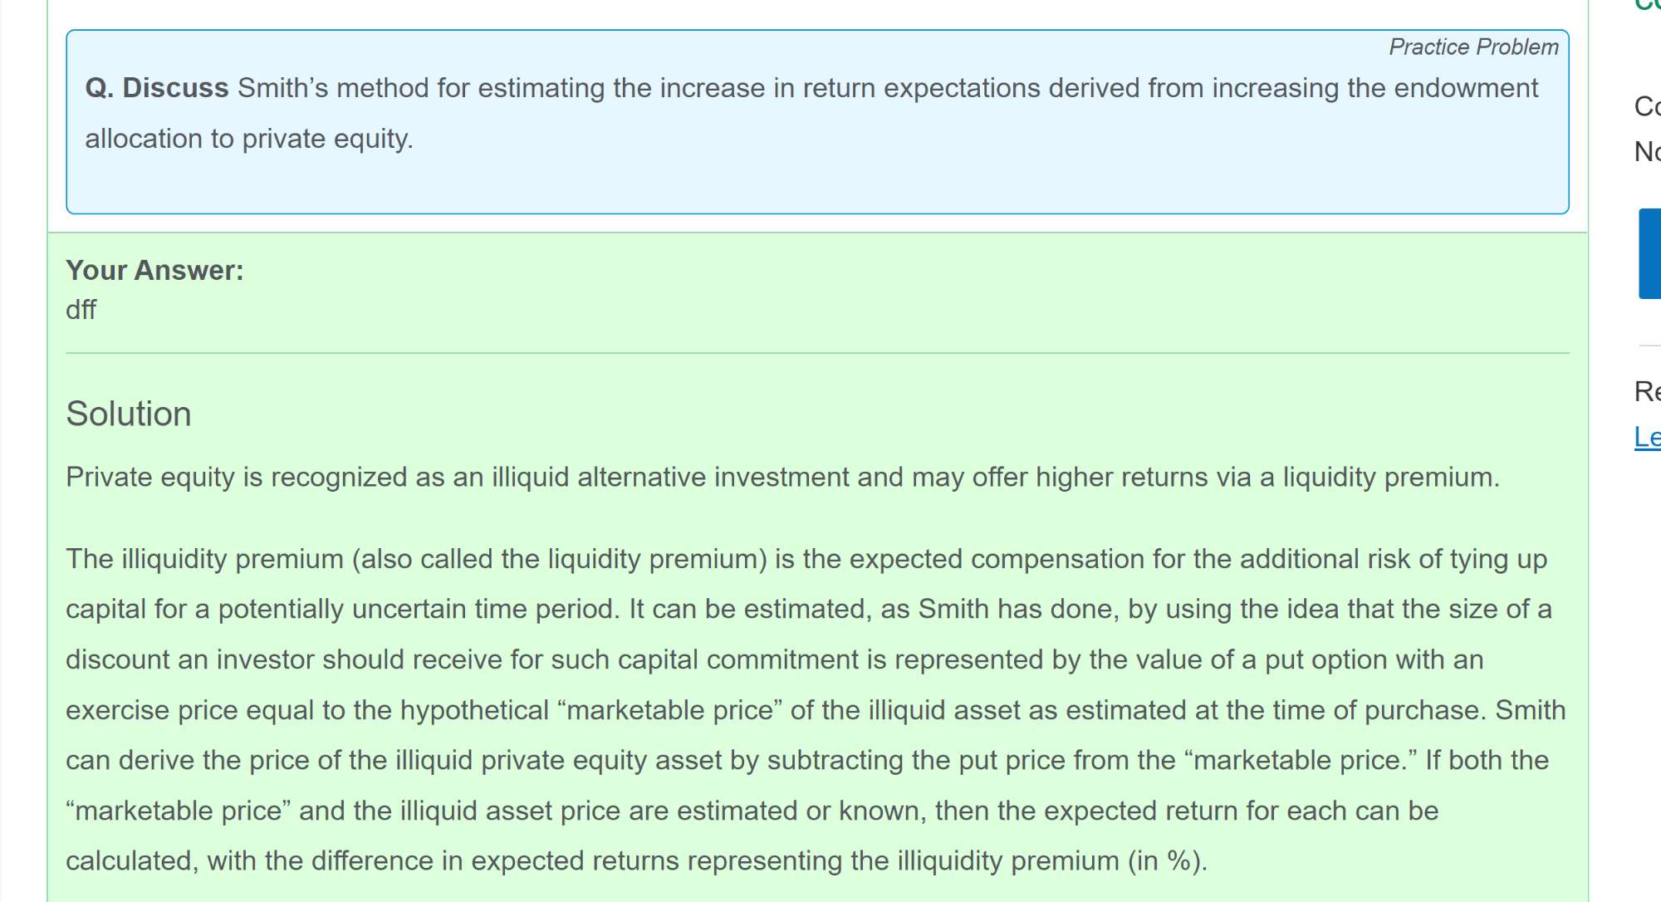Viewport: 1661px width, 902px height.
Task: Click the blue button in right sidebar
Action: click(x=1650, y=253)
